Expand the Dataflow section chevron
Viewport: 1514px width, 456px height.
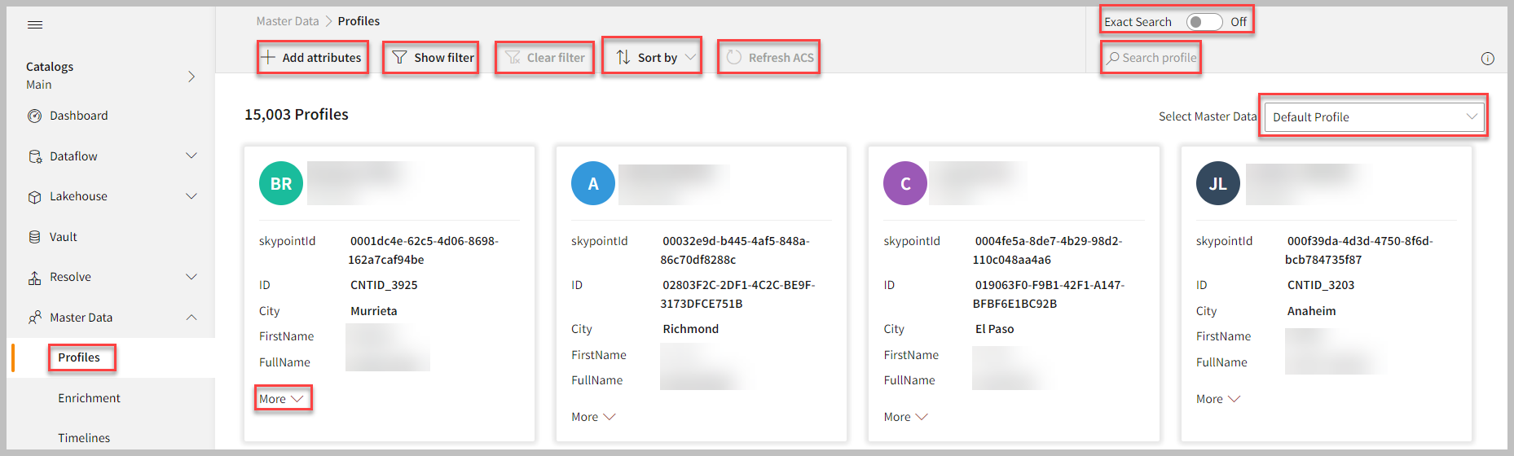tap(191, 156)
